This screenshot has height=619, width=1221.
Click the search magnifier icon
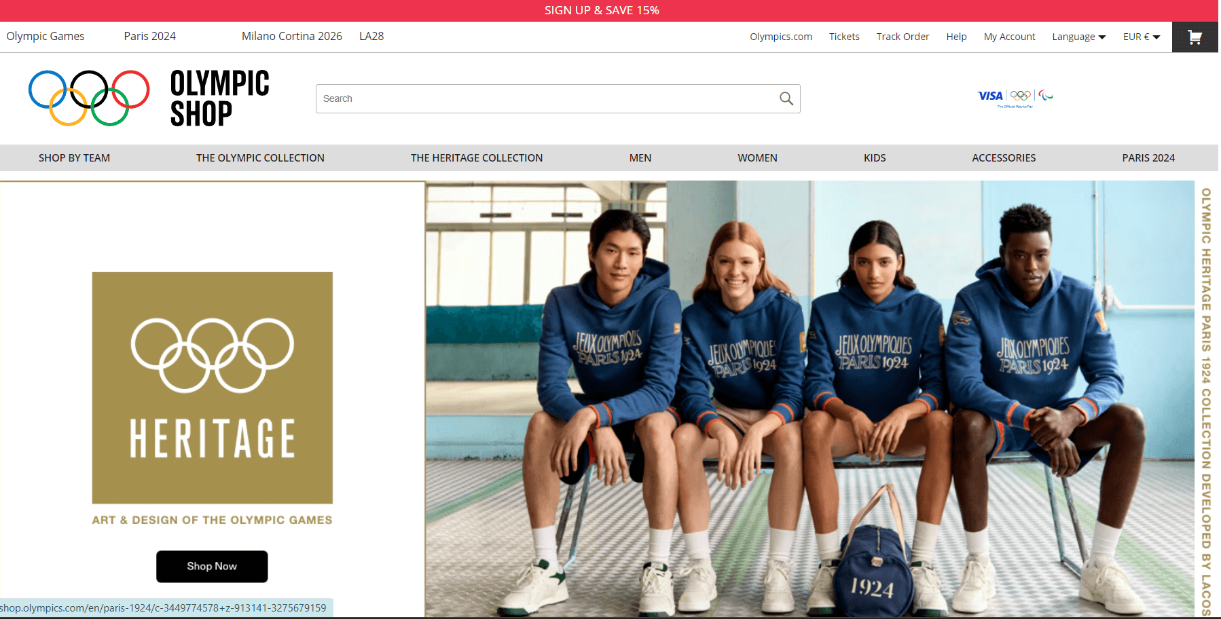coord(786,98)
